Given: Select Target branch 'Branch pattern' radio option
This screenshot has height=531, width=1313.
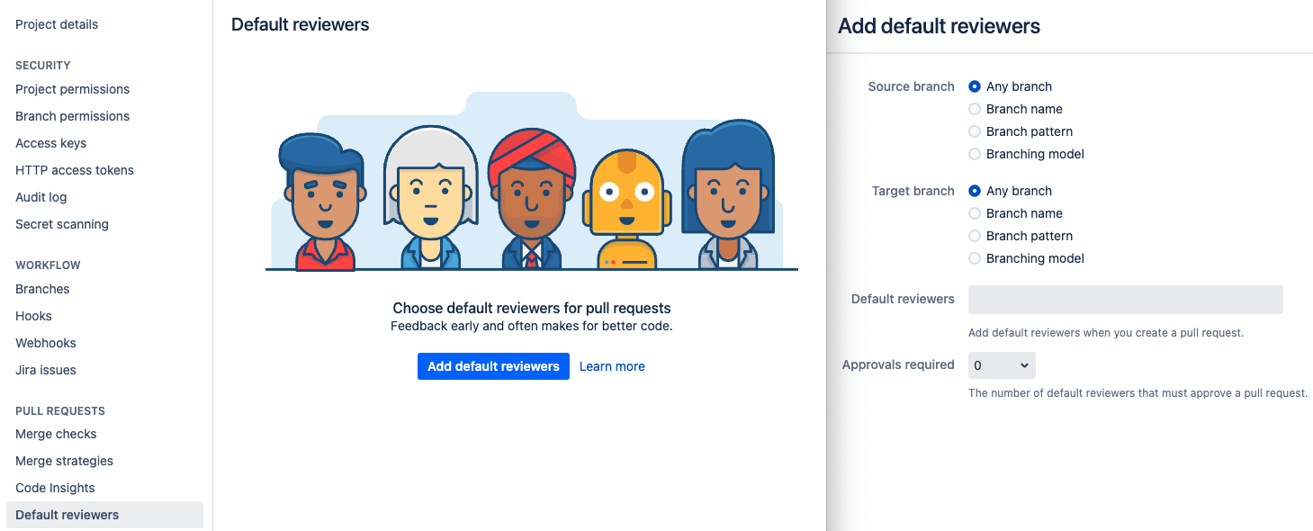Looking at the screenshot, I should (x=975, y=236).
